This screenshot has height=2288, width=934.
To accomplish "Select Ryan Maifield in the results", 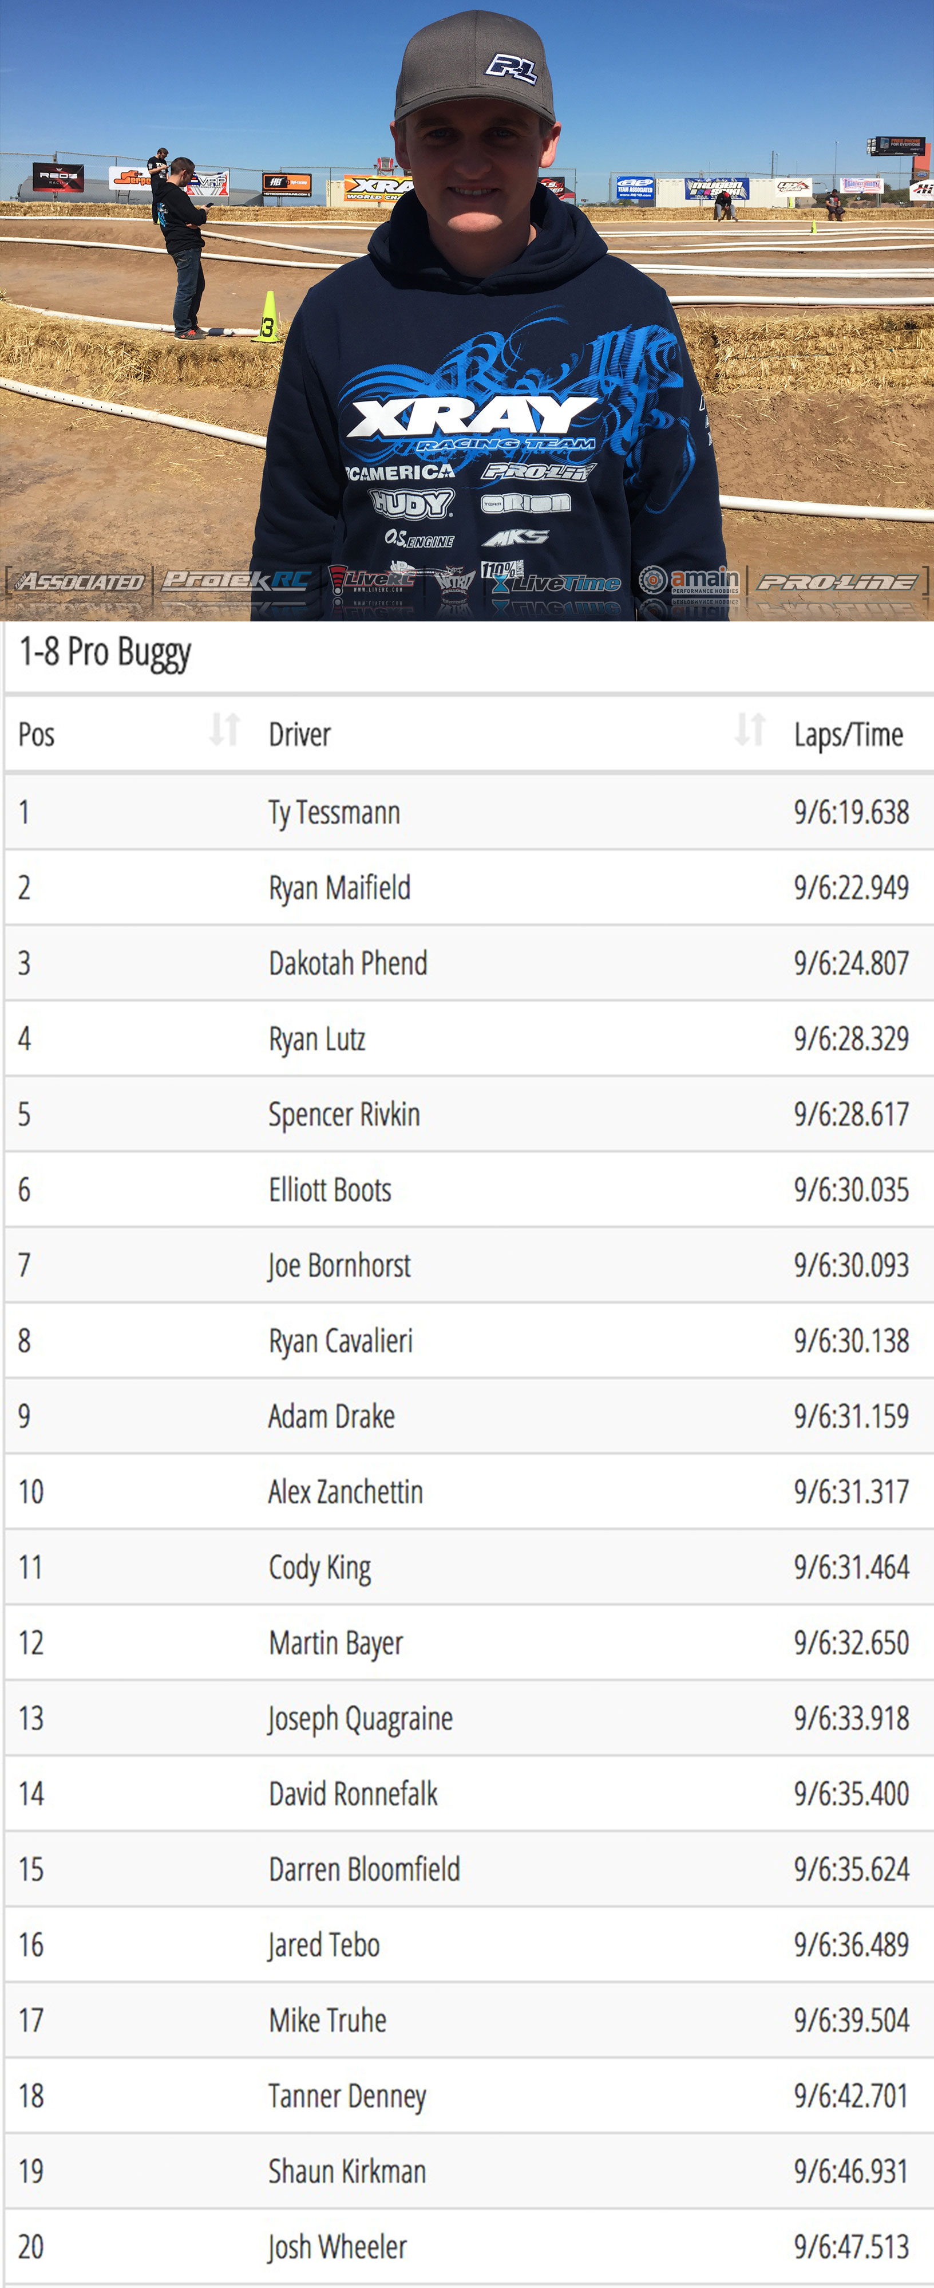I will (340, 887).
